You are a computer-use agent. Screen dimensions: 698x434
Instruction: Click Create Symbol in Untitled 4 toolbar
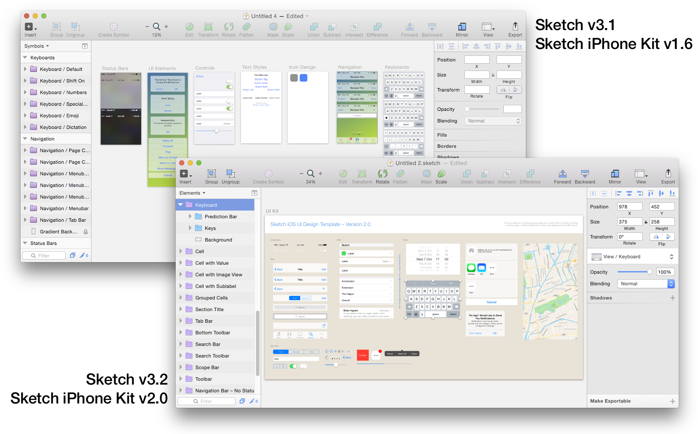114,27
